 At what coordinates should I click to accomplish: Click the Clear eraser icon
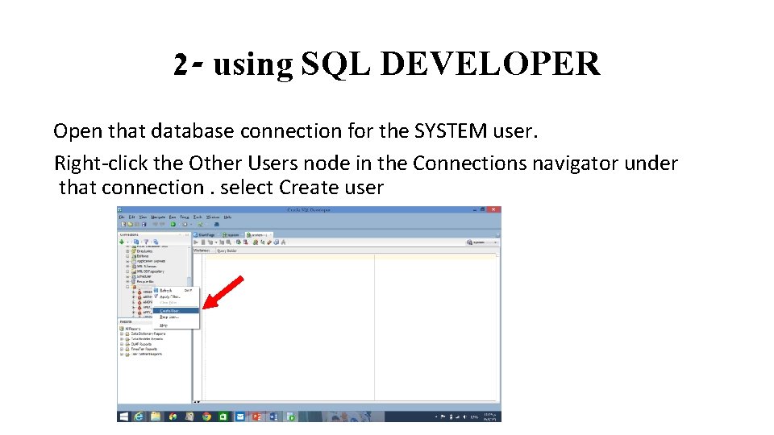269,242
